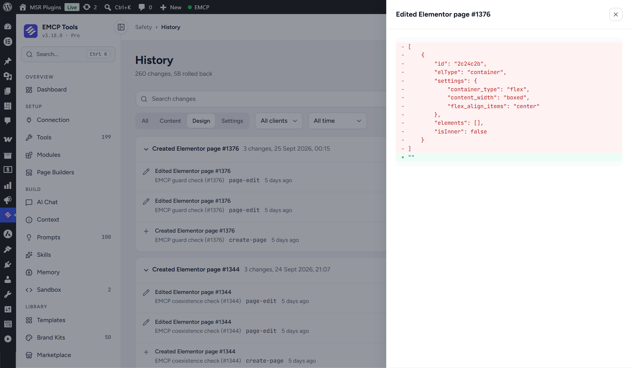632x368 pixels.
Task: Collapse the EMCP Tools sidebar
Action: 121,27
